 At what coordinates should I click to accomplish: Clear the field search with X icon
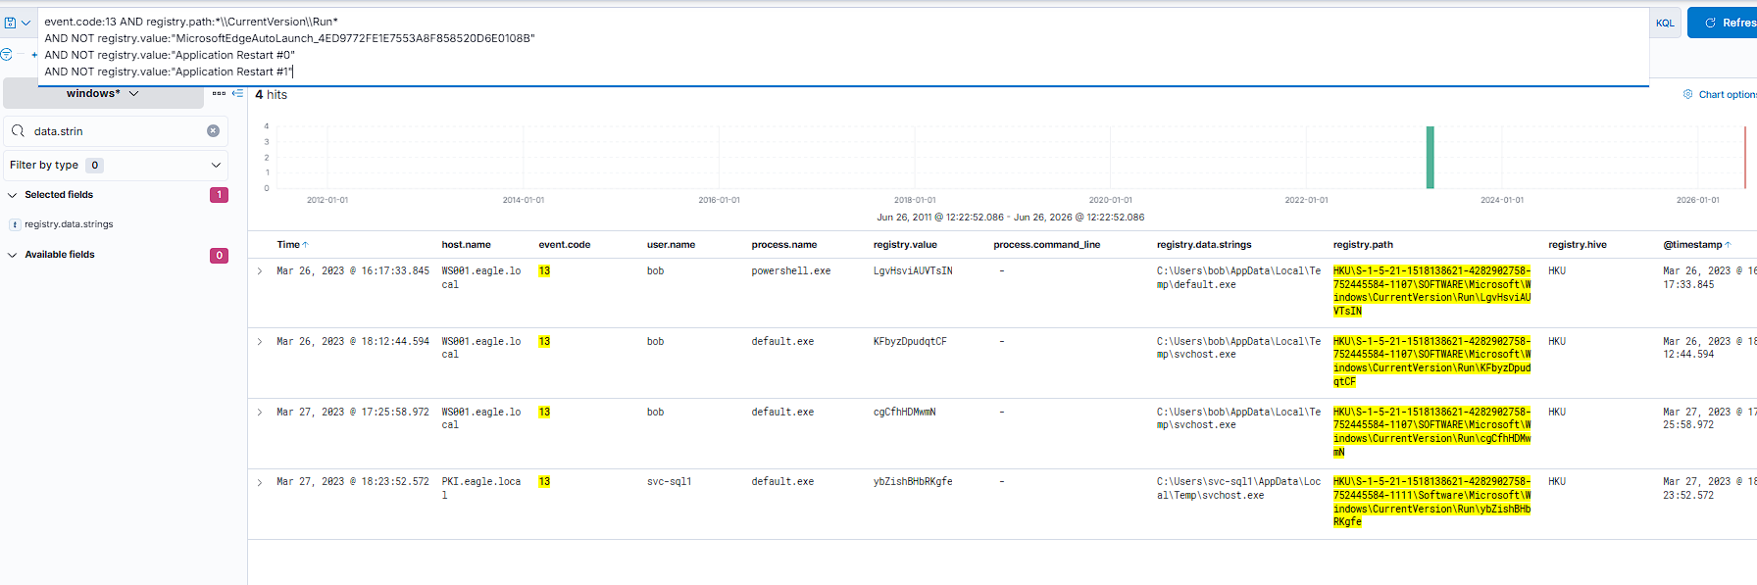point(213,131)
